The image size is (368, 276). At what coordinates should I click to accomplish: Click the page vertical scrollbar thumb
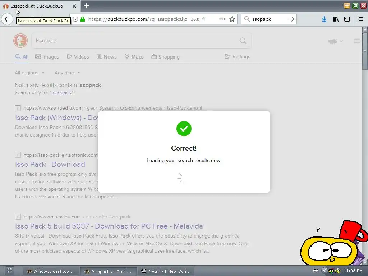click(365, 51)
